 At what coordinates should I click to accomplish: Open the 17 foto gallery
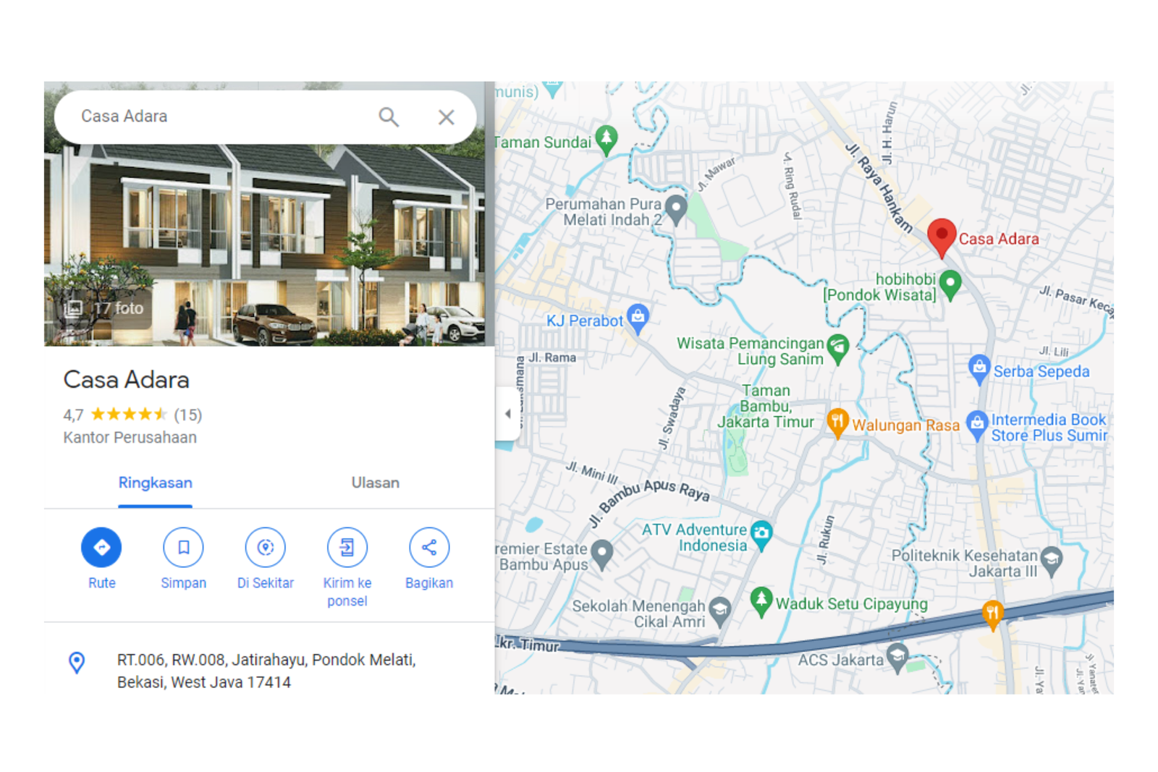(x=106, y=308)
